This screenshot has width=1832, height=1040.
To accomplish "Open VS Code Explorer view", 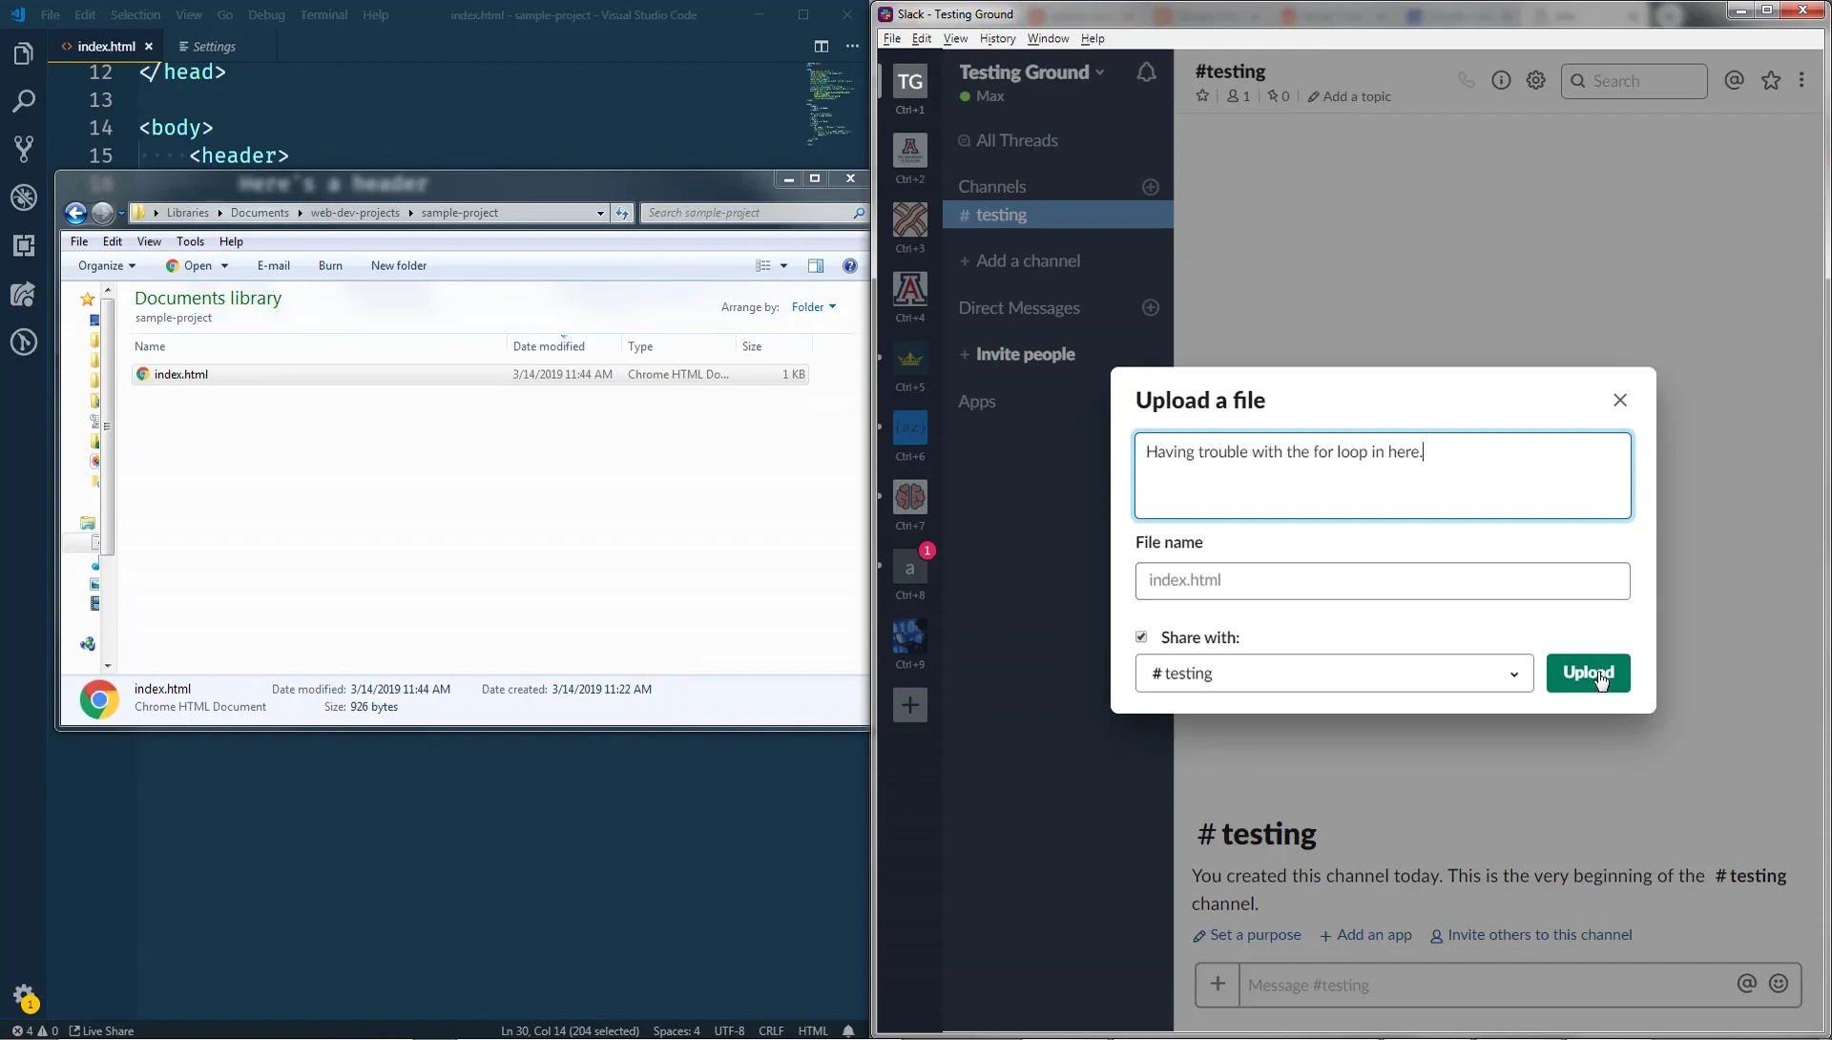I will point(23,53).
